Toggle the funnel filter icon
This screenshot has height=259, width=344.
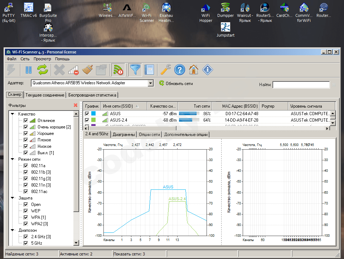pyautogui.click(x=135, y=70)
